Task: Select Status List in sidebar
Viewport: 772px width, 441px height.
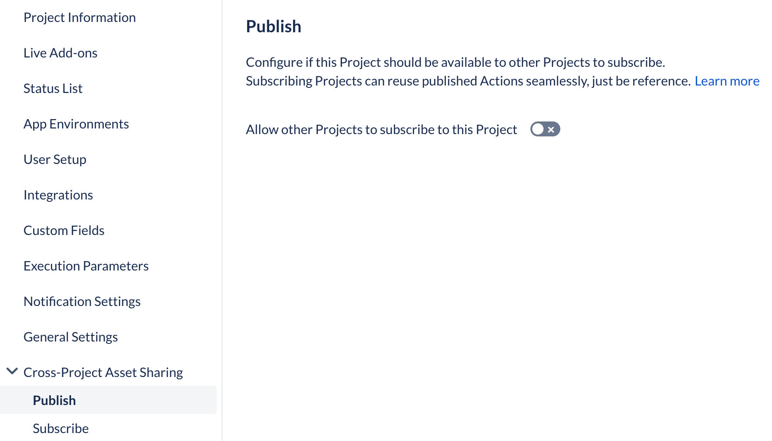Action: pyautogui.click(x=53, y=89)
